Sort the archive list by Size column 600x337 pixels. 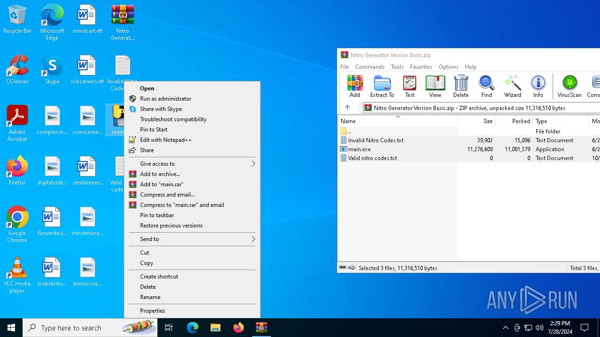tap(476, 121)
